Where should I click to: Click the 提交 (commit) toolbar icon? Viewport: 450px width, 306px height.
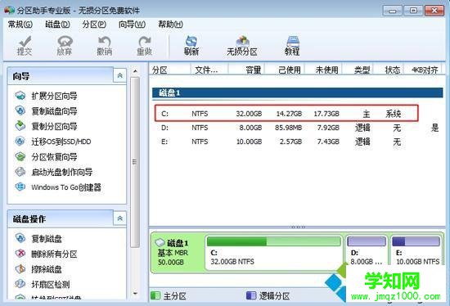point(25,45)
